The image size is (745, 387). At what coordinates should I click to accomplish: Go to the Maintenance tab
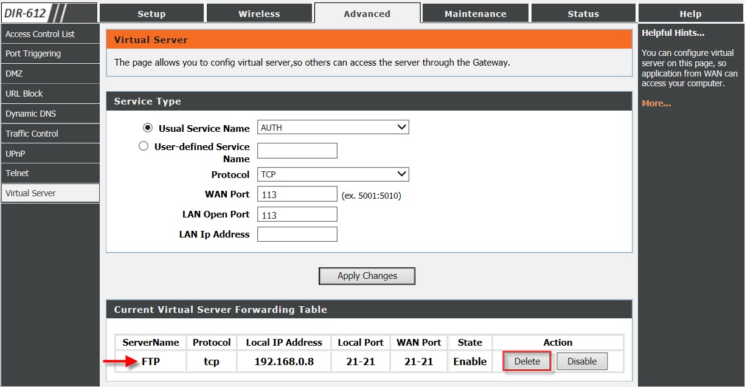475,13
